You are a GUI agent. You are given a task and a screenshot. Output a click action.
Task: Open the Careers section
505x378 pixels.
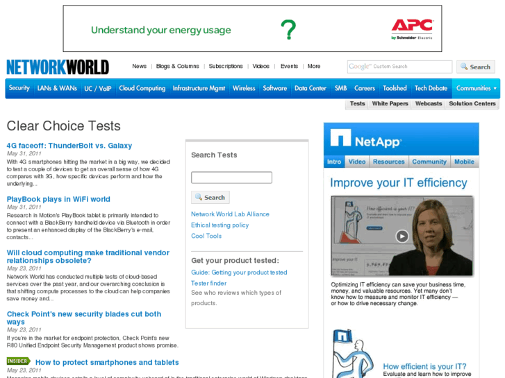[x=365, y=88]
